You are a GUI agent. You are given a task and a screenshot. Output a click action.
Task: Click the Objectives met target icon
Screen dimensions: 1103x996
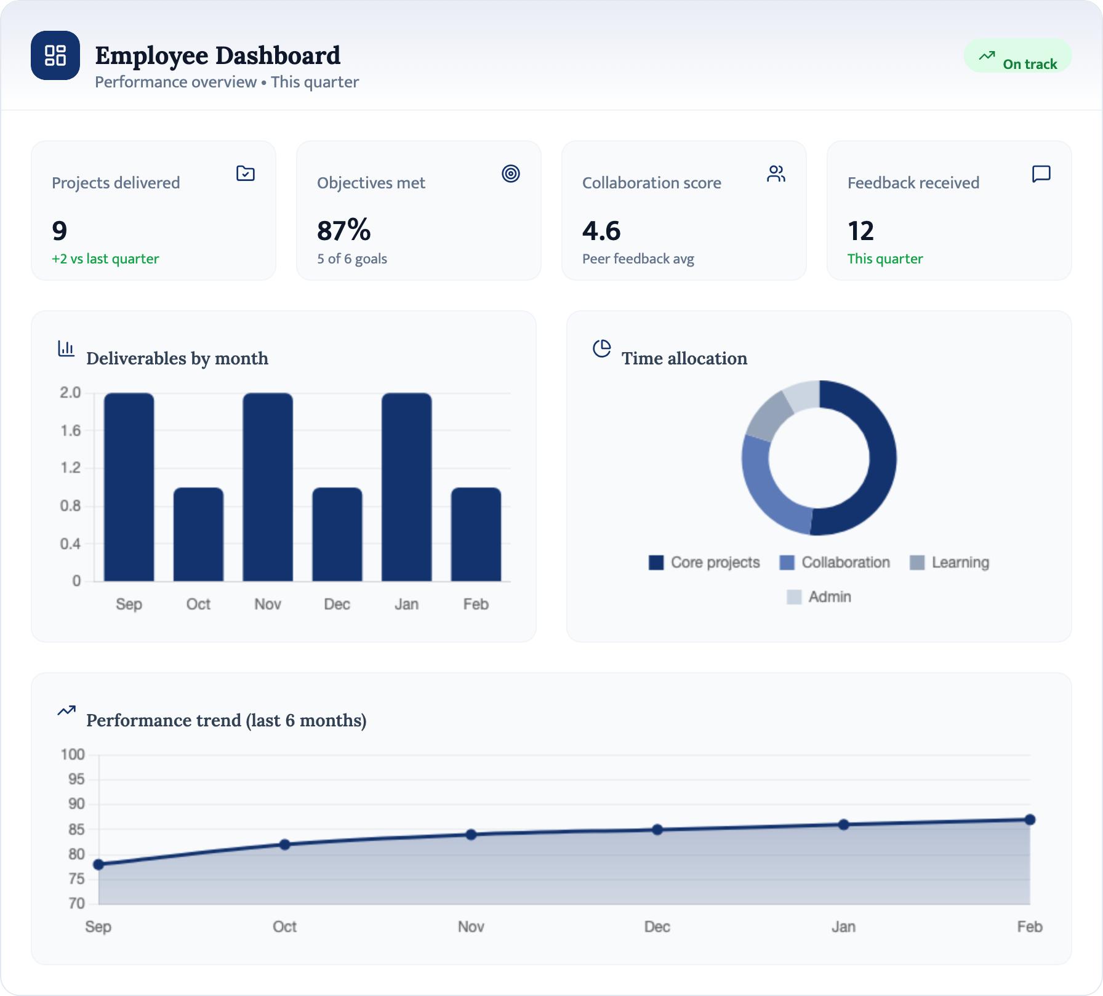coord(511,174)
